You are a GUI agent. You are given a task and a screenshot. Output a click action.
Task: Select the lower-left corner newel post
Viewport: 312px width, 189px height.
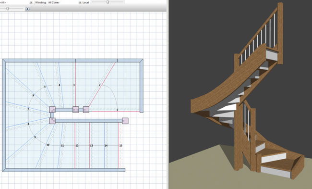[x=52, y=121]
